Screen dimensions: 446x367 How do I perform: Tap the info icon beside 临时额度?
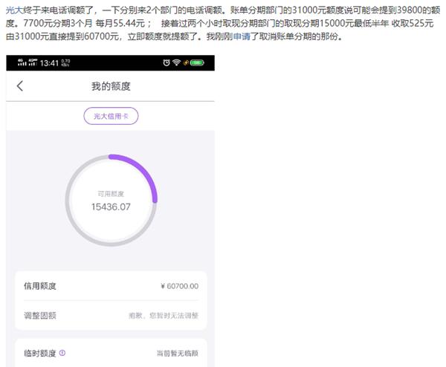[62, 353]
